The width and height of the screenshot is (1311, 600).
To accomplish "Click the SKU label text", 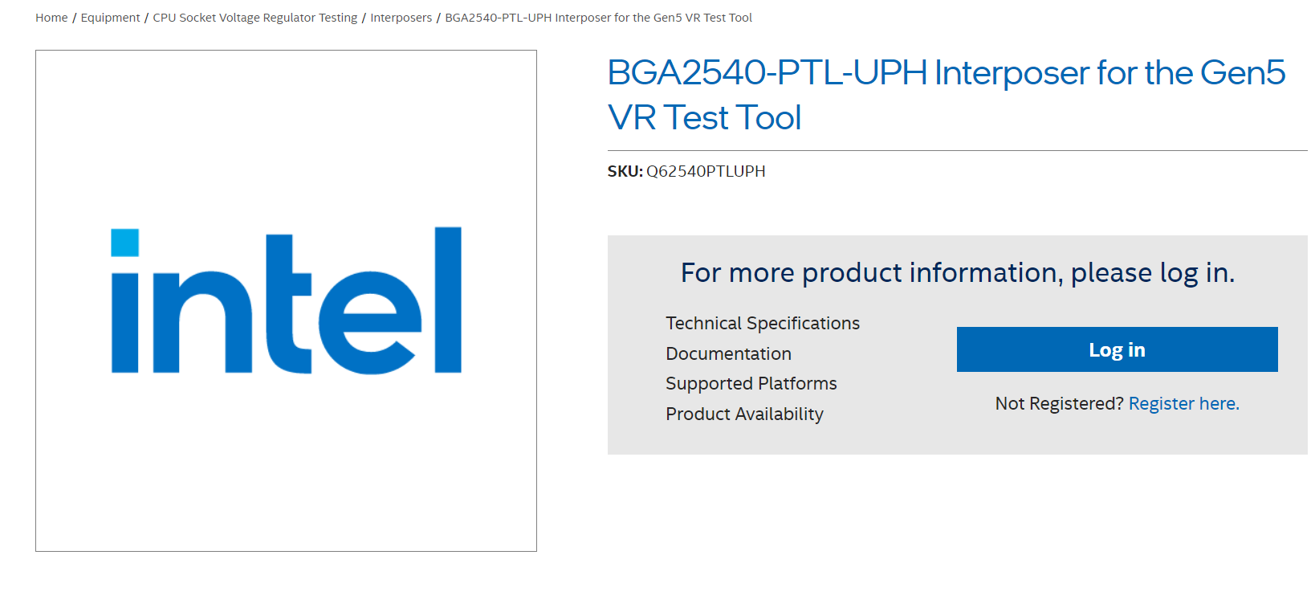I will pos(625,171).
